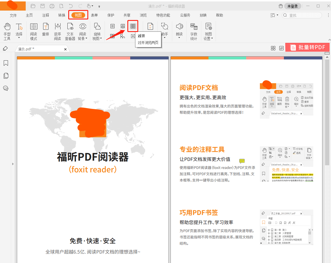Open Reading Background (阅读背景) dropdown
331x263 pixels.
click(x=86, y=38)
